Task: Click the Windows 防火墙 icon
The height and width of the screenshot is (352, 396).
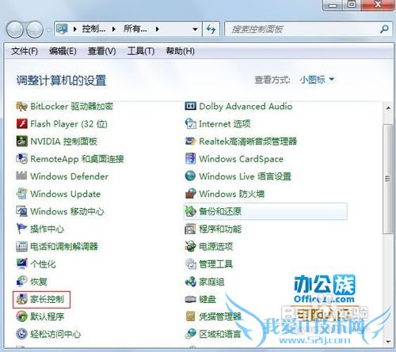Action: 190,194
